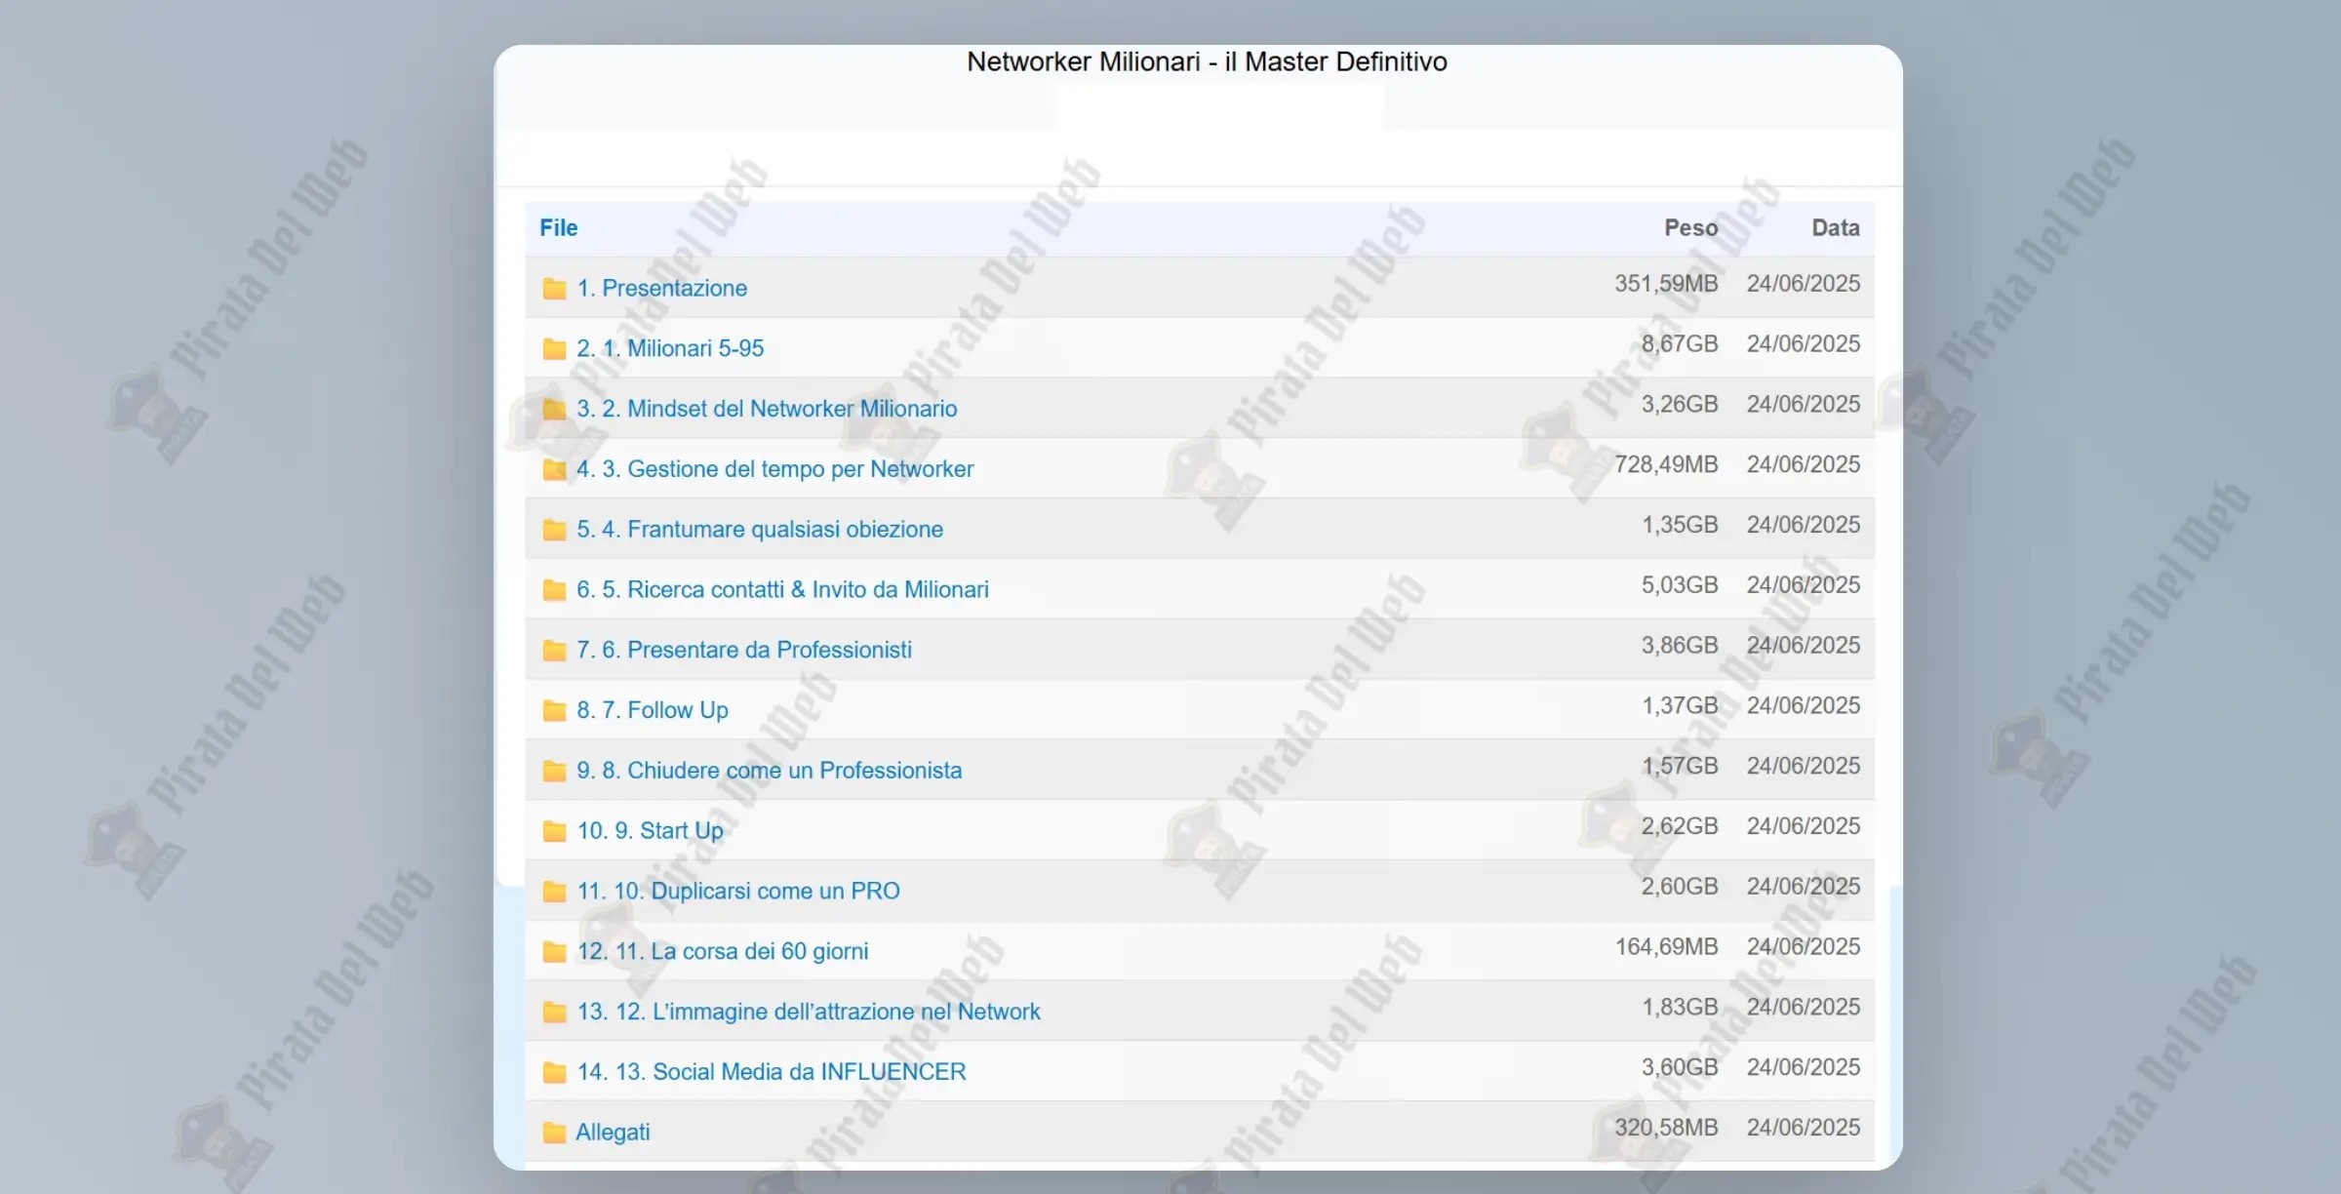Click the 1,35GB size value
The width and height of the screenshot is (2341, 1194).
click(x=1680, y=526)
